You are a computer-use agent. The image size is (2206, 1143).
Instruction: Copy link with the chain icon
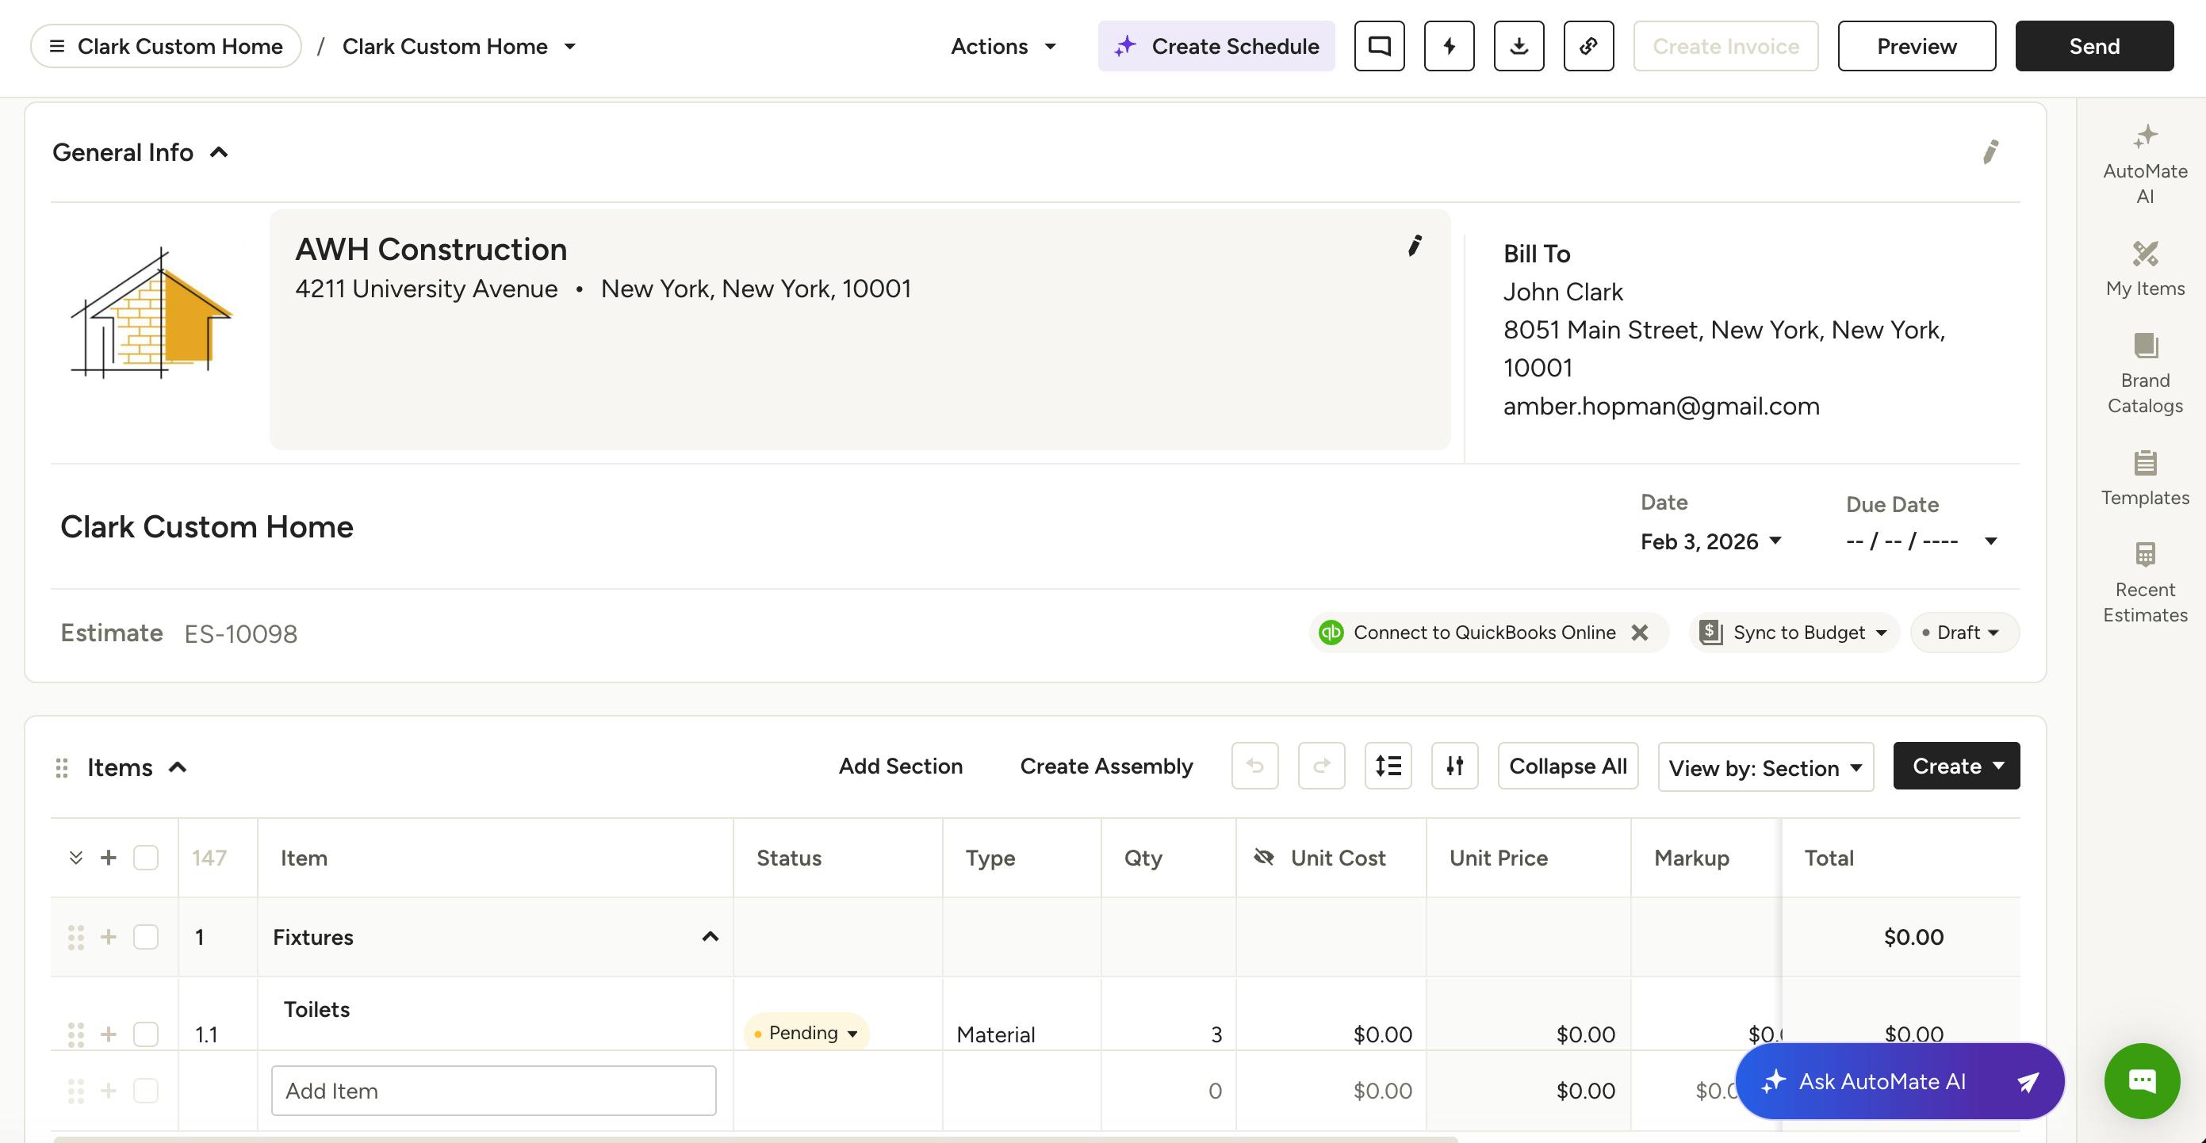click(1588, 46)
